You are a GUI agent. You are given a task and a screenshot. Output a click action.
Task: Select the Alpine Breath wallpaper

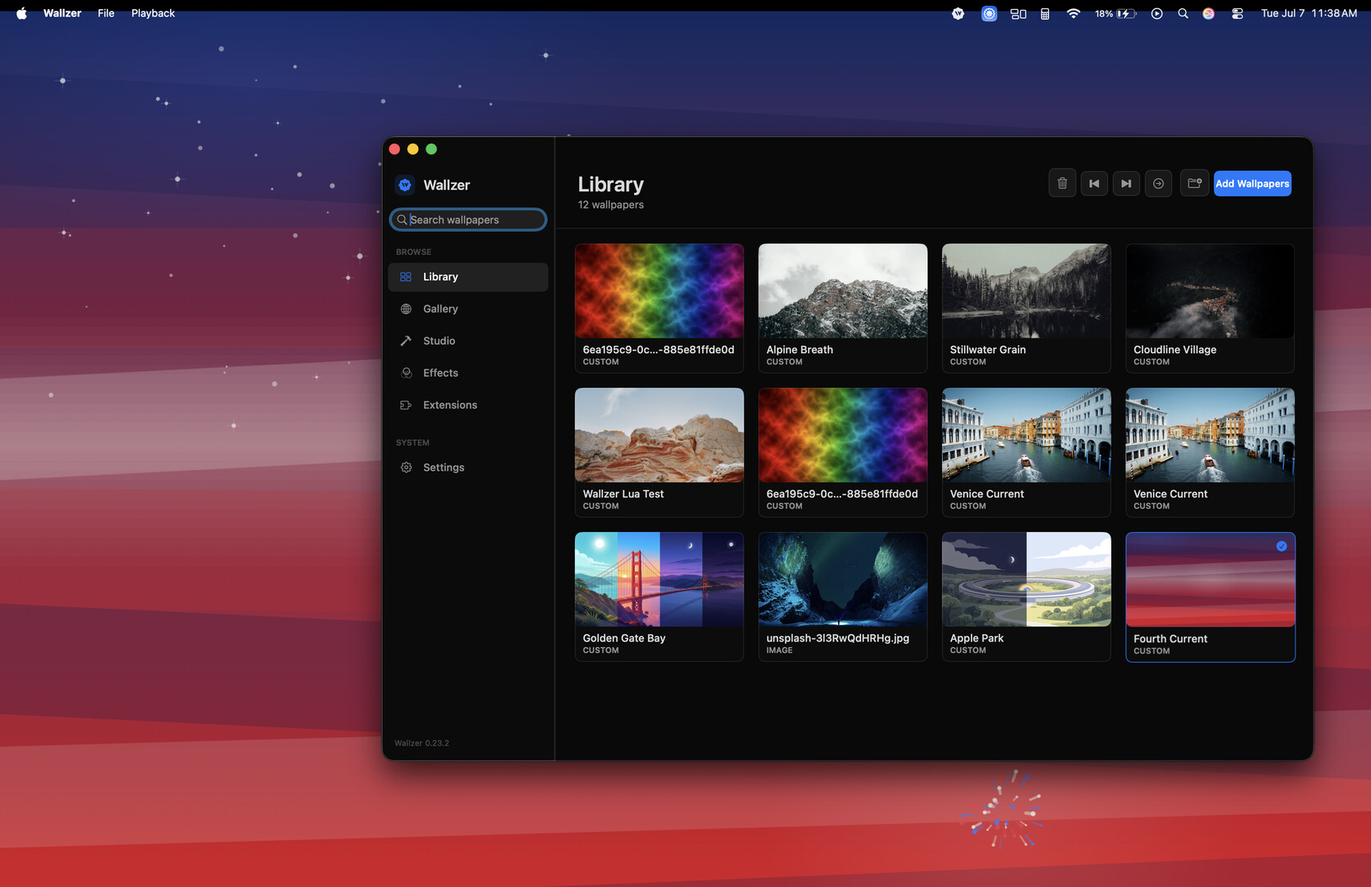tap(843, 308)
